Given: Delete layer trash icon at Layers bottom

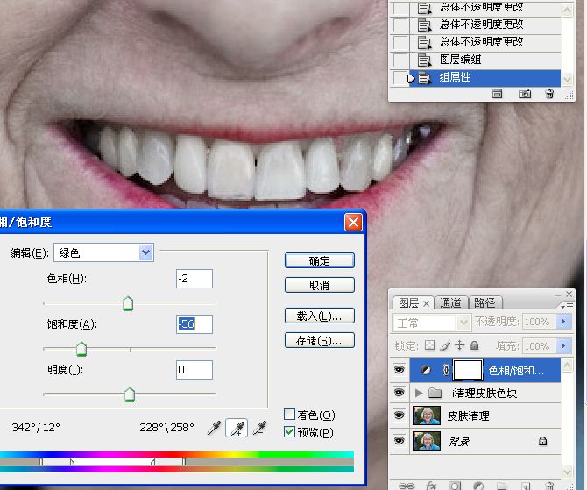Looking at the screenshot, I should click(549, 486).
